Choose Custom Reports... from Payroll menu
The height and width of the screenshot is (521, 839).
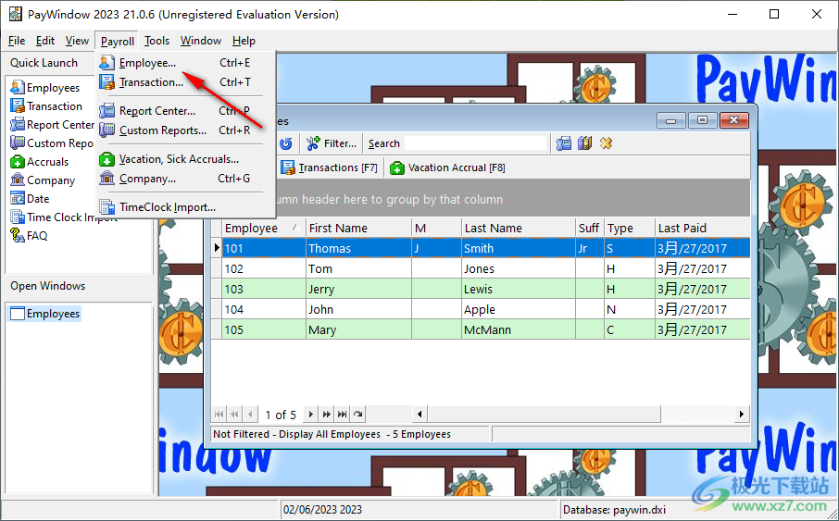coord(185,130)
